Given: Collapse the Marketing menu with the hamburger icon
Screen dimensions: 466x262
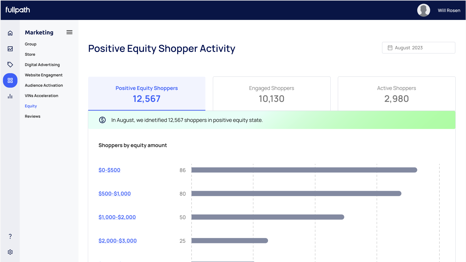Looking at the screenshot, I should point(69,32).
